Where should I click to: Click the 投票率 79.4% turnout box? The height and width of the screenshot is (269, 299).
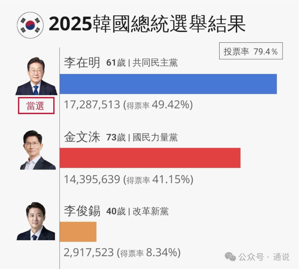[x=251, y=51]
